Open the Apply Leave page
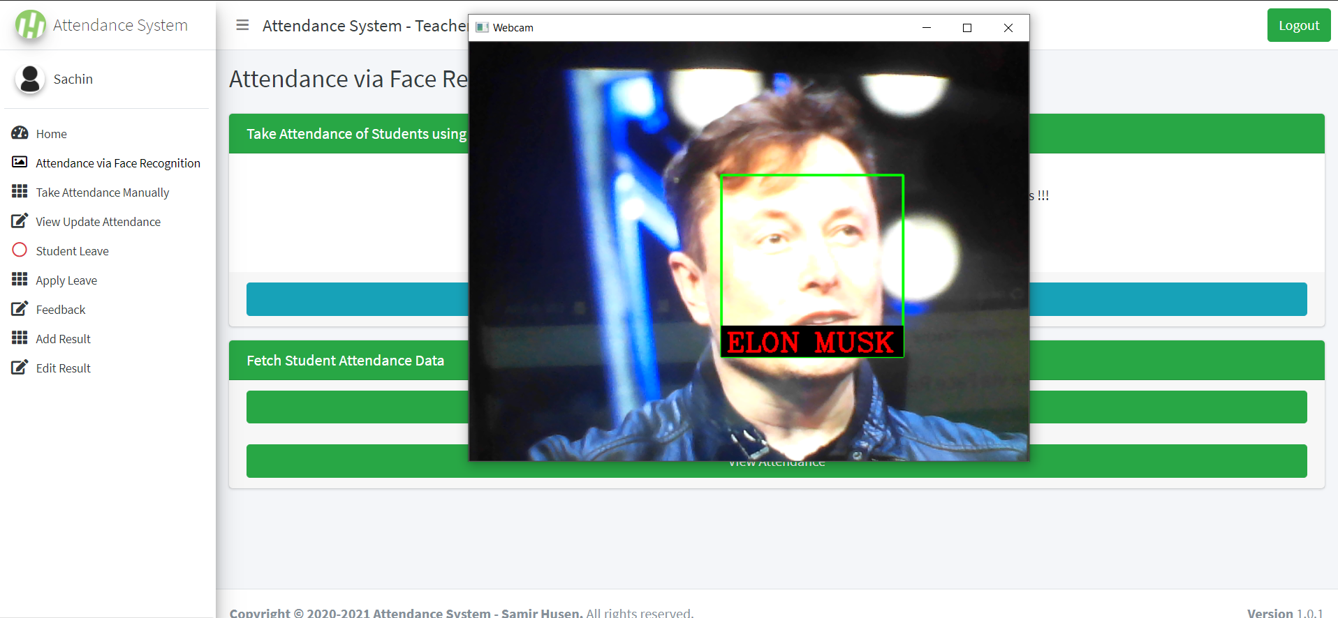This screenshot has height=618, width=1338. click(106, 280)
